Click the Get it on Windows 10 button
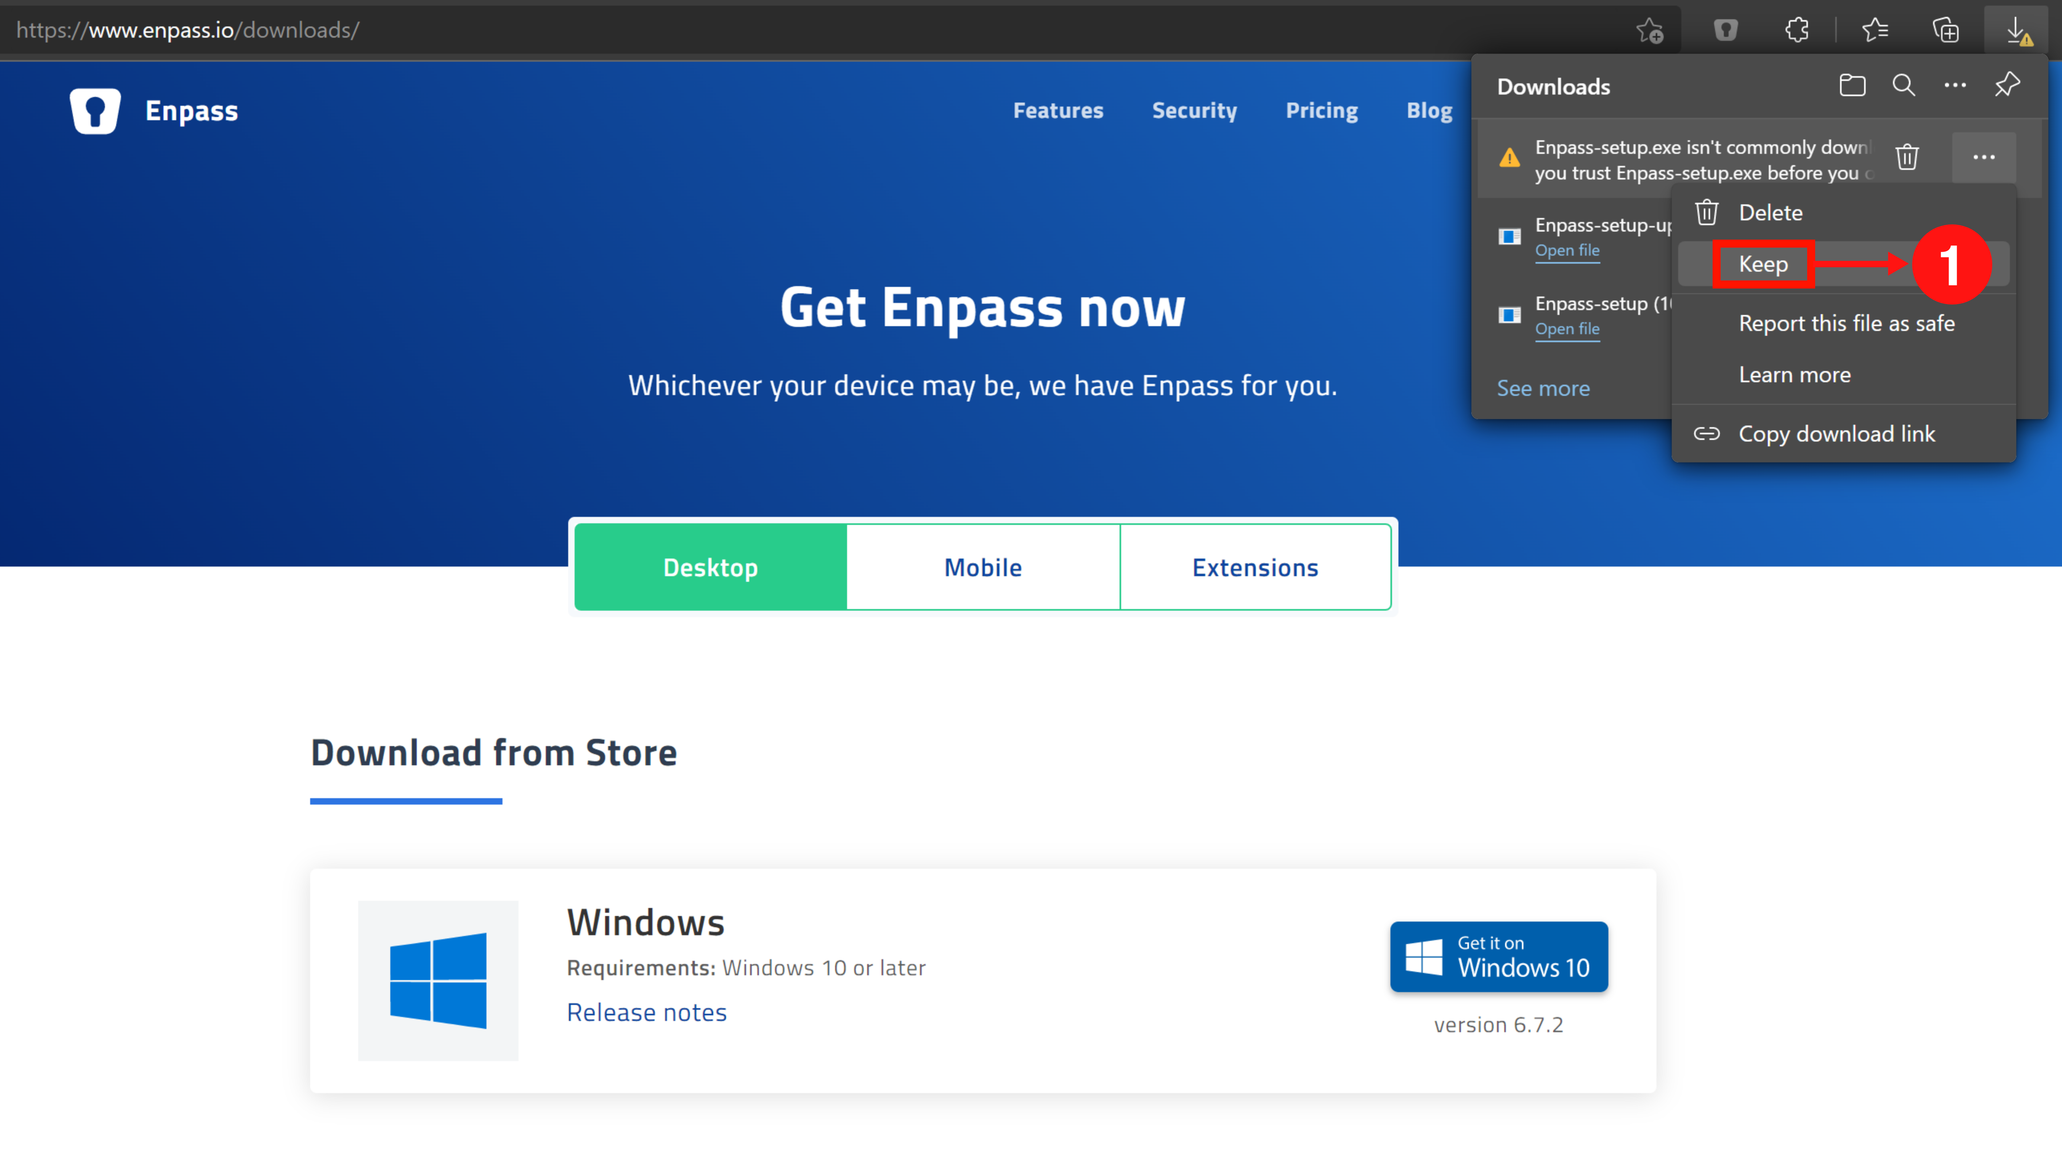Viewport: 2062px width, 1162px height. 1498,956
